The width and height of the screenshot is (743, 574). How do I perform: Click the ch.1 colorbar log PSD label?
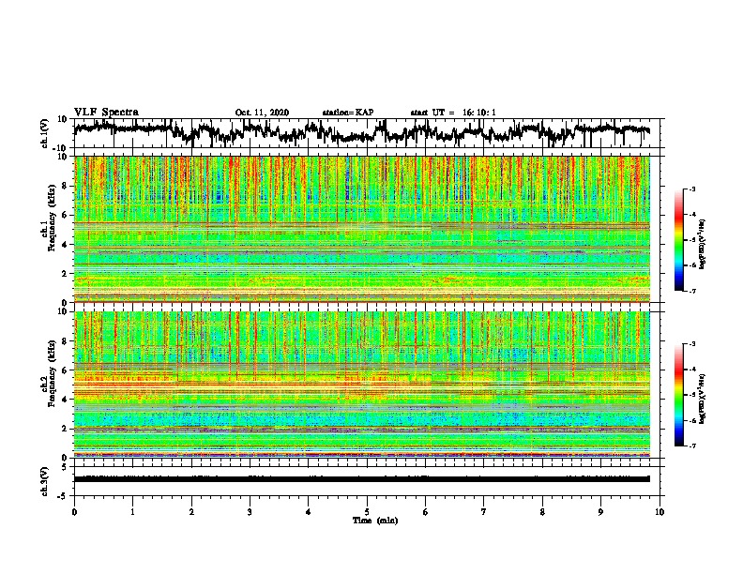pyautogui.click(x=703, y=245)
